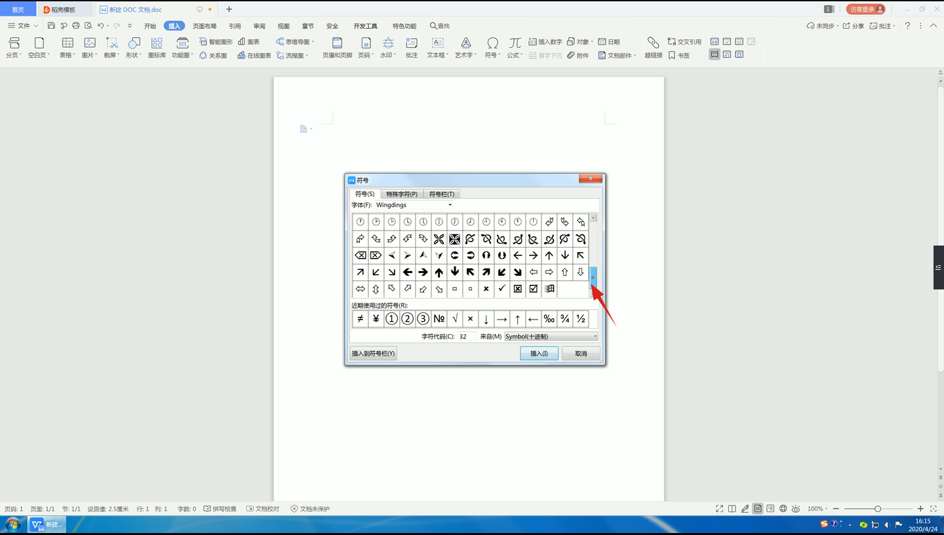The image size is (944, 535).
Task: Click the 字符代码 character code field
Action: [467, 337]
